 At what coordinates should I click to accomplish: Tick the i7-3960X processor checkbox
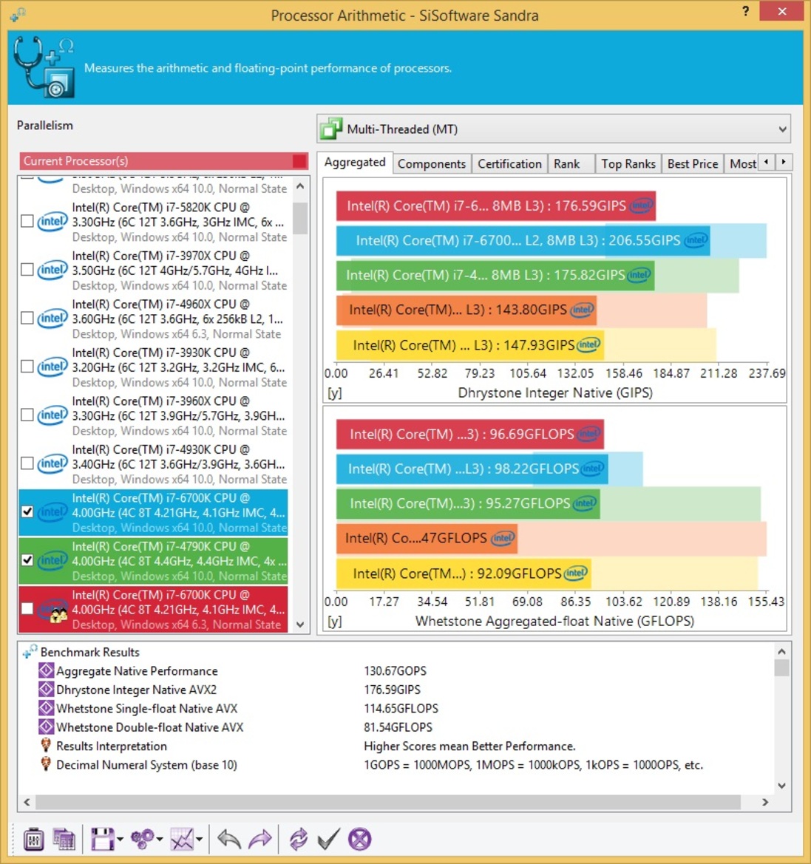pos(27,415)
